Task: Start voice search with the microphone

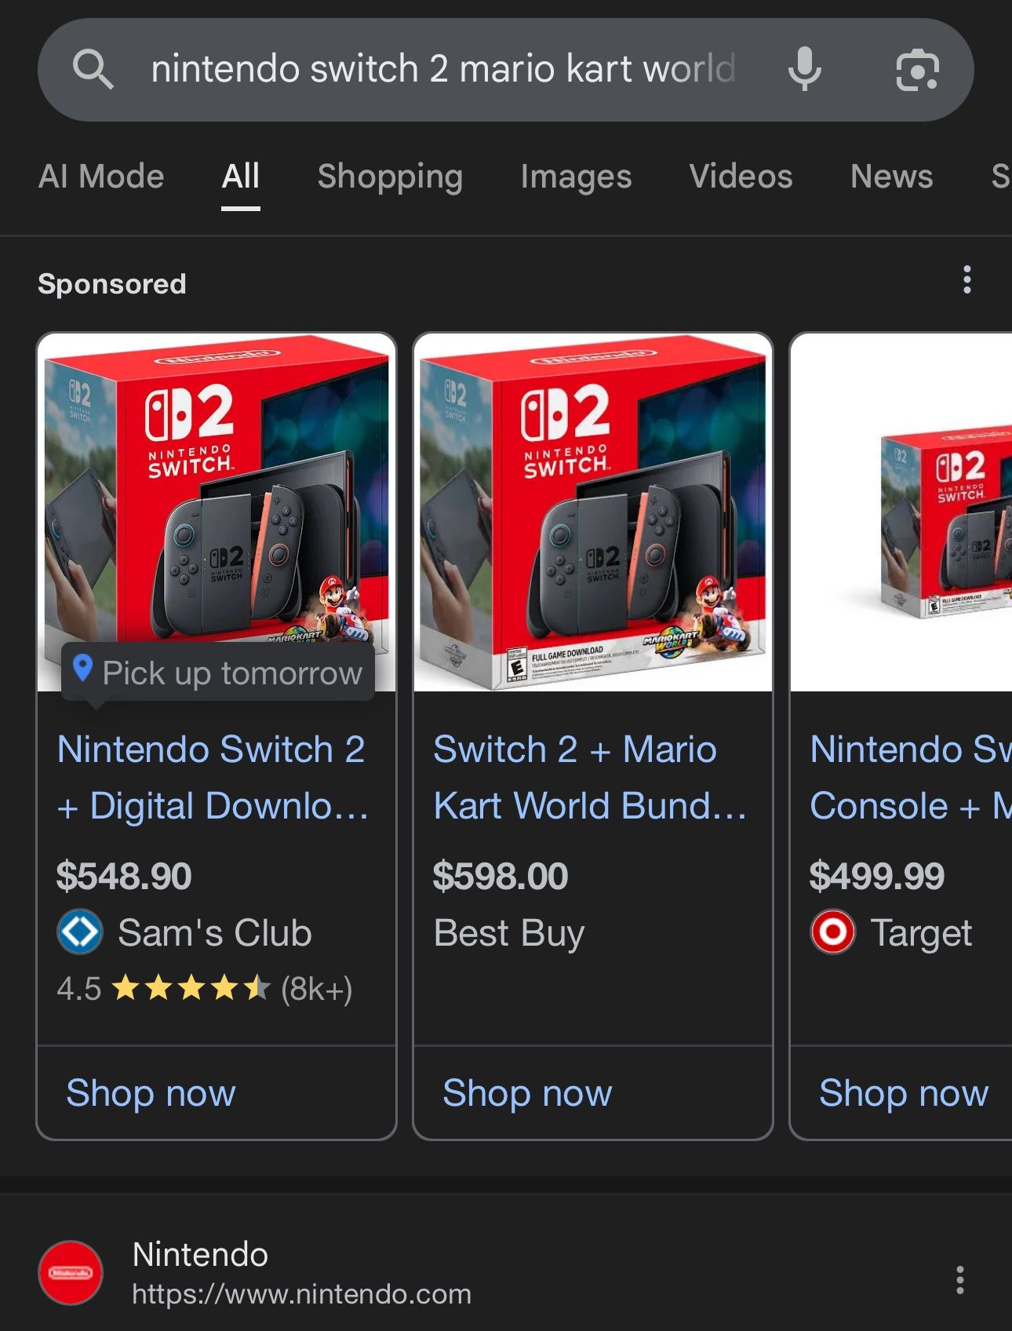Action: pyautogui.click(x=804, y=69)
